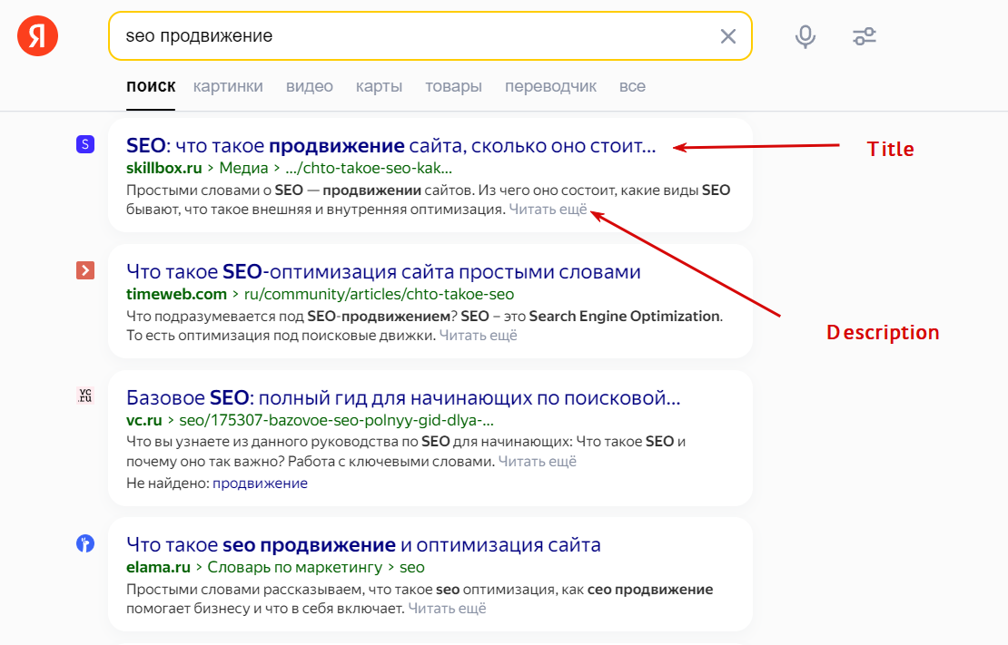Expand the все services menu
This screenshot has width=1008, height=645.
point(632,85)
